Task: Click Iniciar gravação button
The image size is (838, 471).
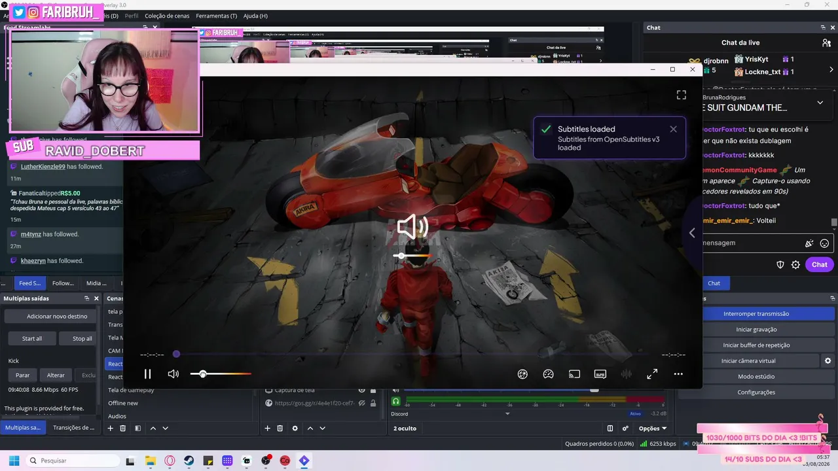Action: pyautogui.click(x=756, y=330)
